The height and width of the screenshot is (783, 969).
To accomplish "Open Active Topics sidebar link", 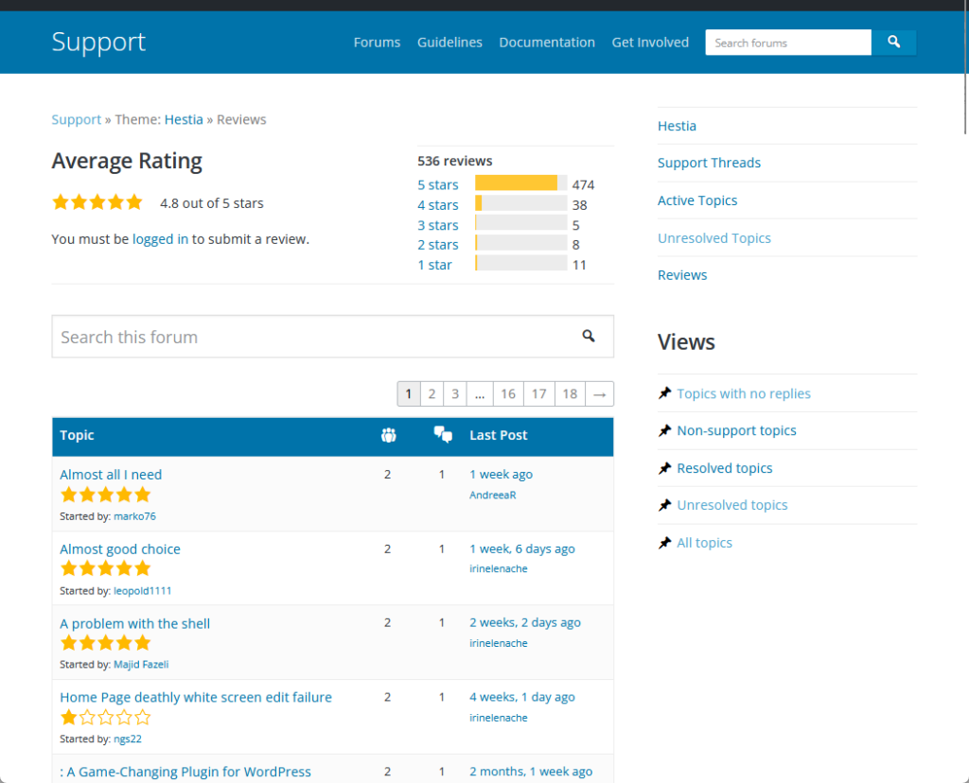I will click(697, 200).
